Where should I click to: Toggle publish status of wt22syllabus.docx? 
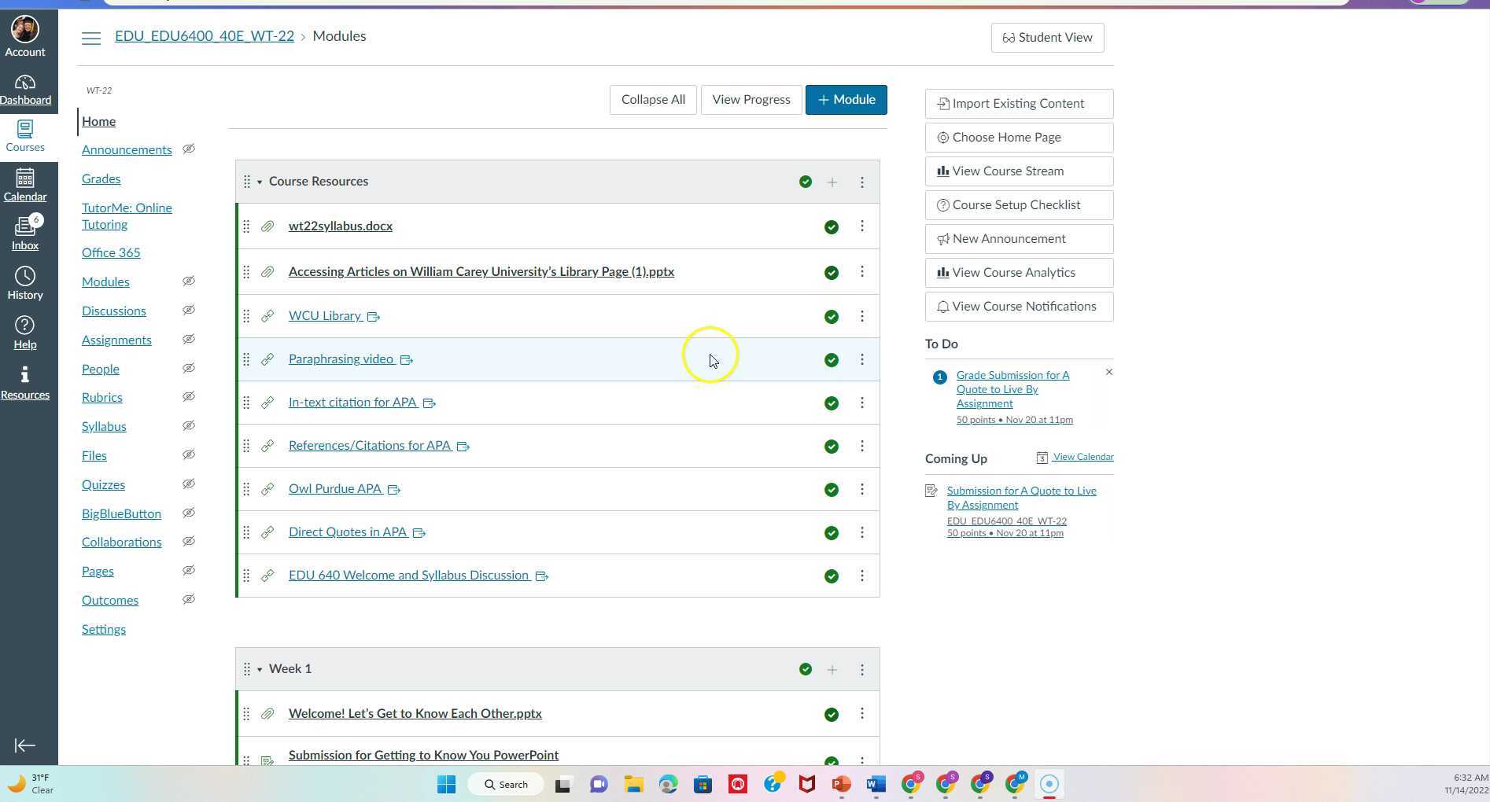pyautogui.click(x=831, y=227)
